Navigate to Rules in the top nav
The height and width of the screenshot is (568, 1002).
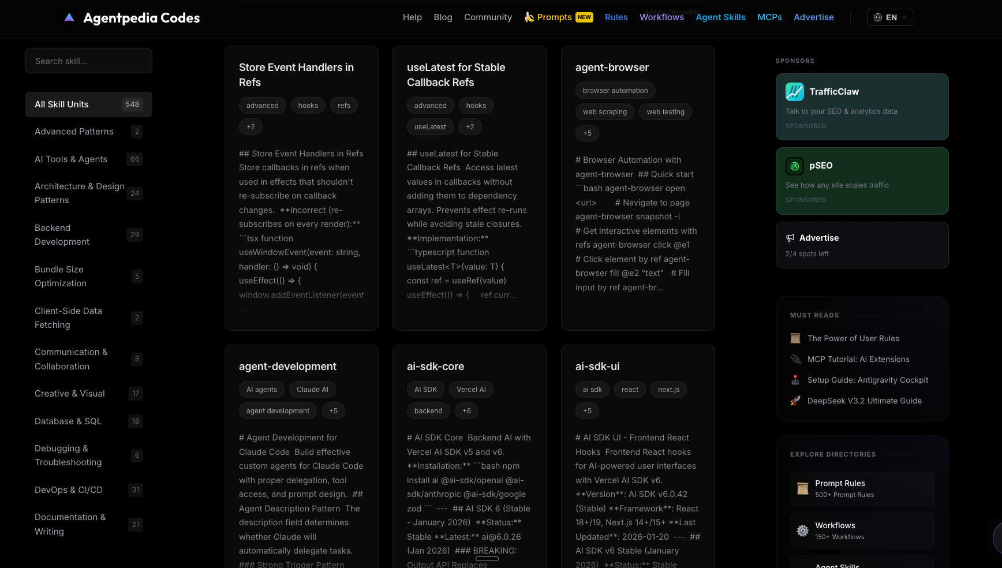pos(616,17)
